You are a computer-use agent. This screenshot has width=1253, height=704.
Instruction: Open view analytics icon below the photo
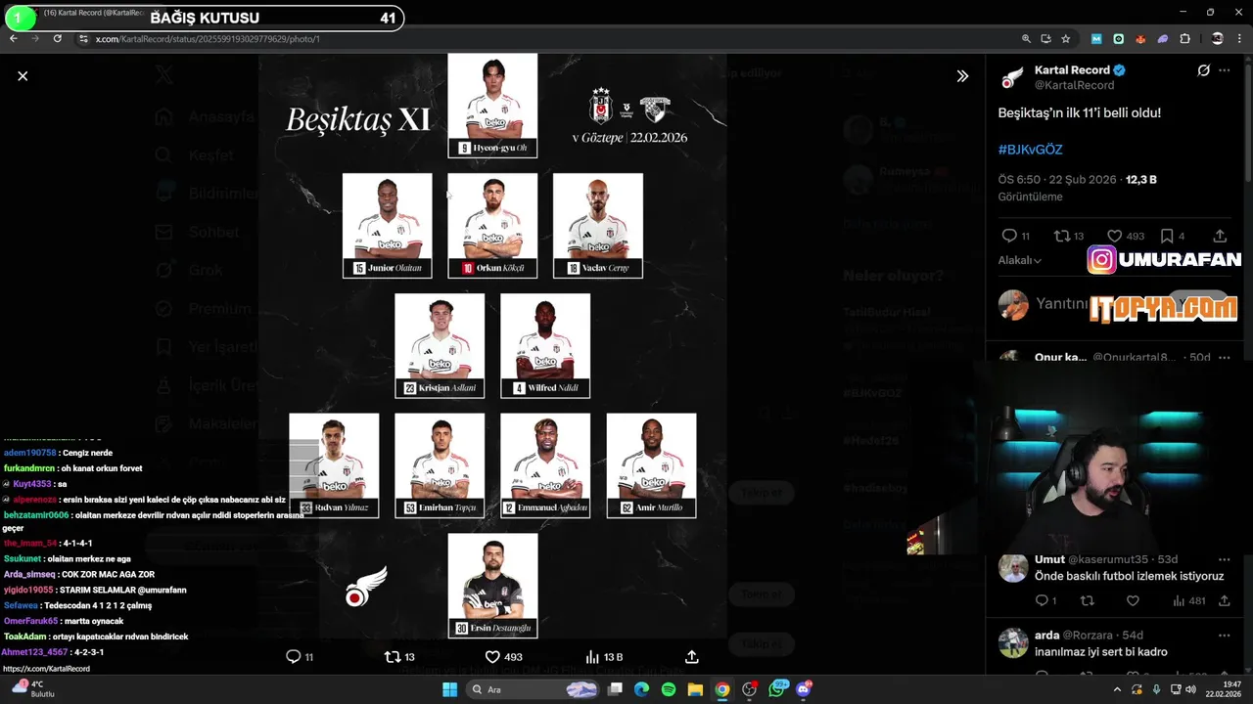pos(592,657)
